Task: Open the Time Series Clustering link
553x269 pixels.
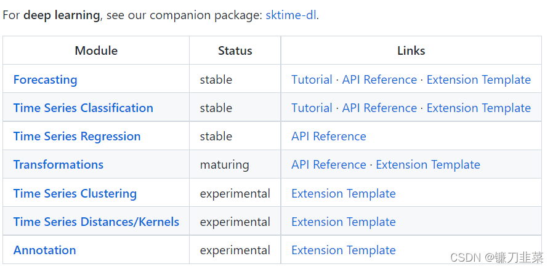Action: pyautogui.click(x=75, y=193)
